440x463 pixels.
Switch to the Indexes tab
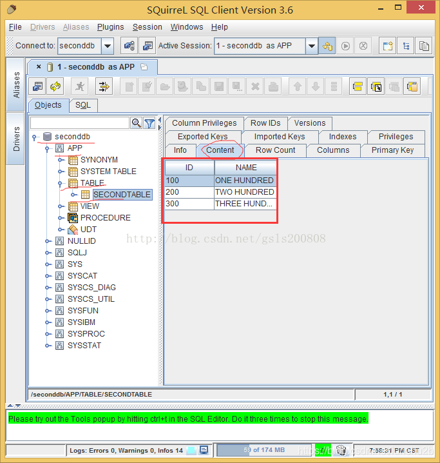[x=343, y=137]
